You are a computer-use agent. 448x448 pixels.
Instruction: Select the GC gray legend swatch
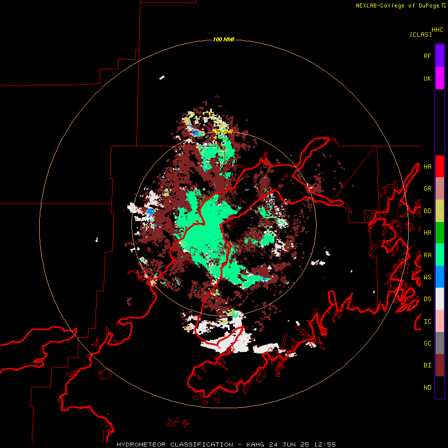click(x=440, y=343)
